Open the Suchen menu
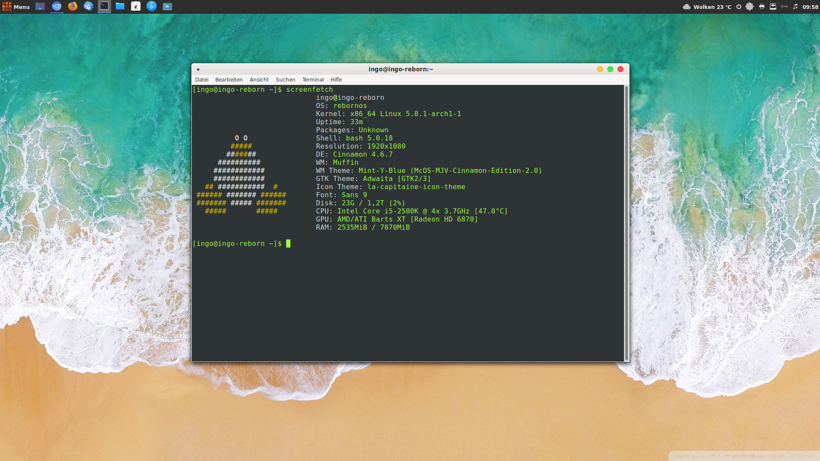 pos(285,80)
